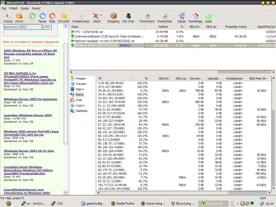This screenshot has width=276, height=207.
Task: Click the green Start button icon
Action: tap(32, 18)
